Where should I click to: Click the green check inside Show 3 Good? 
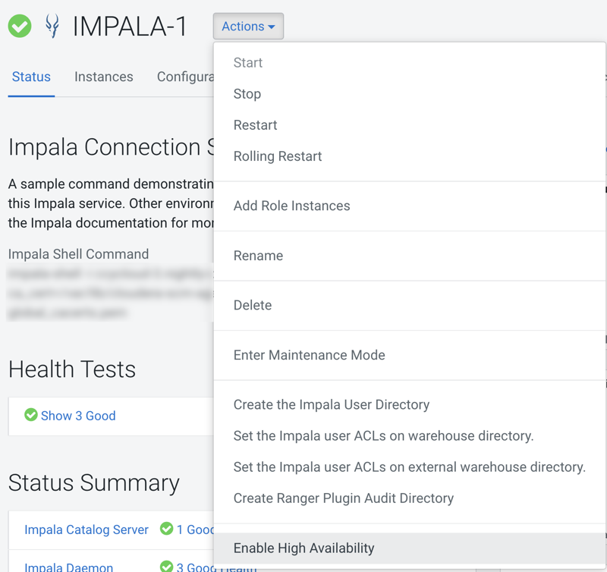[x=31, y=416]
